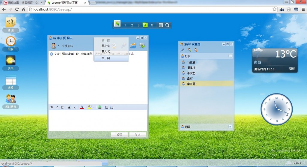The image size is (307, 167).
Task: Open the 即时通讯 instant messaging shortcut
Action: coord(10,101)
